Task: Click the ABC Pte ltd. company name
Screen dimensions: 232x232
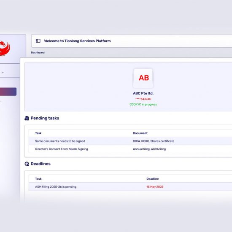Action: (143, 93)
